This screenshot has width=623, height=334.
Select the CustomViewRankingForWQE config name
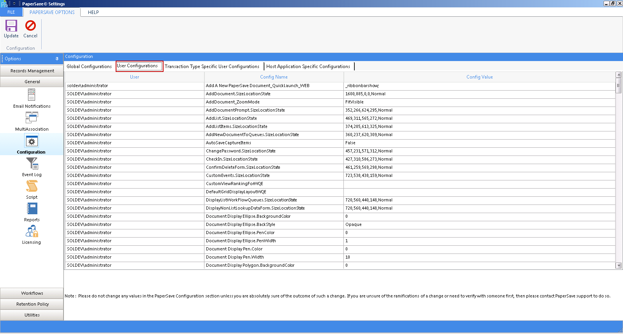(274, 184)
